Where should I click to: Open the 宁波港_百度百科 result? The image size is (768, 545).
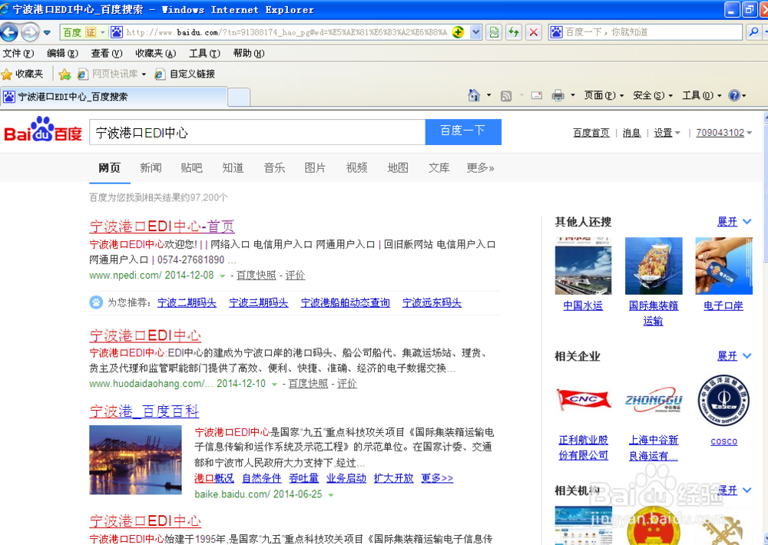[x=144, y=411]
